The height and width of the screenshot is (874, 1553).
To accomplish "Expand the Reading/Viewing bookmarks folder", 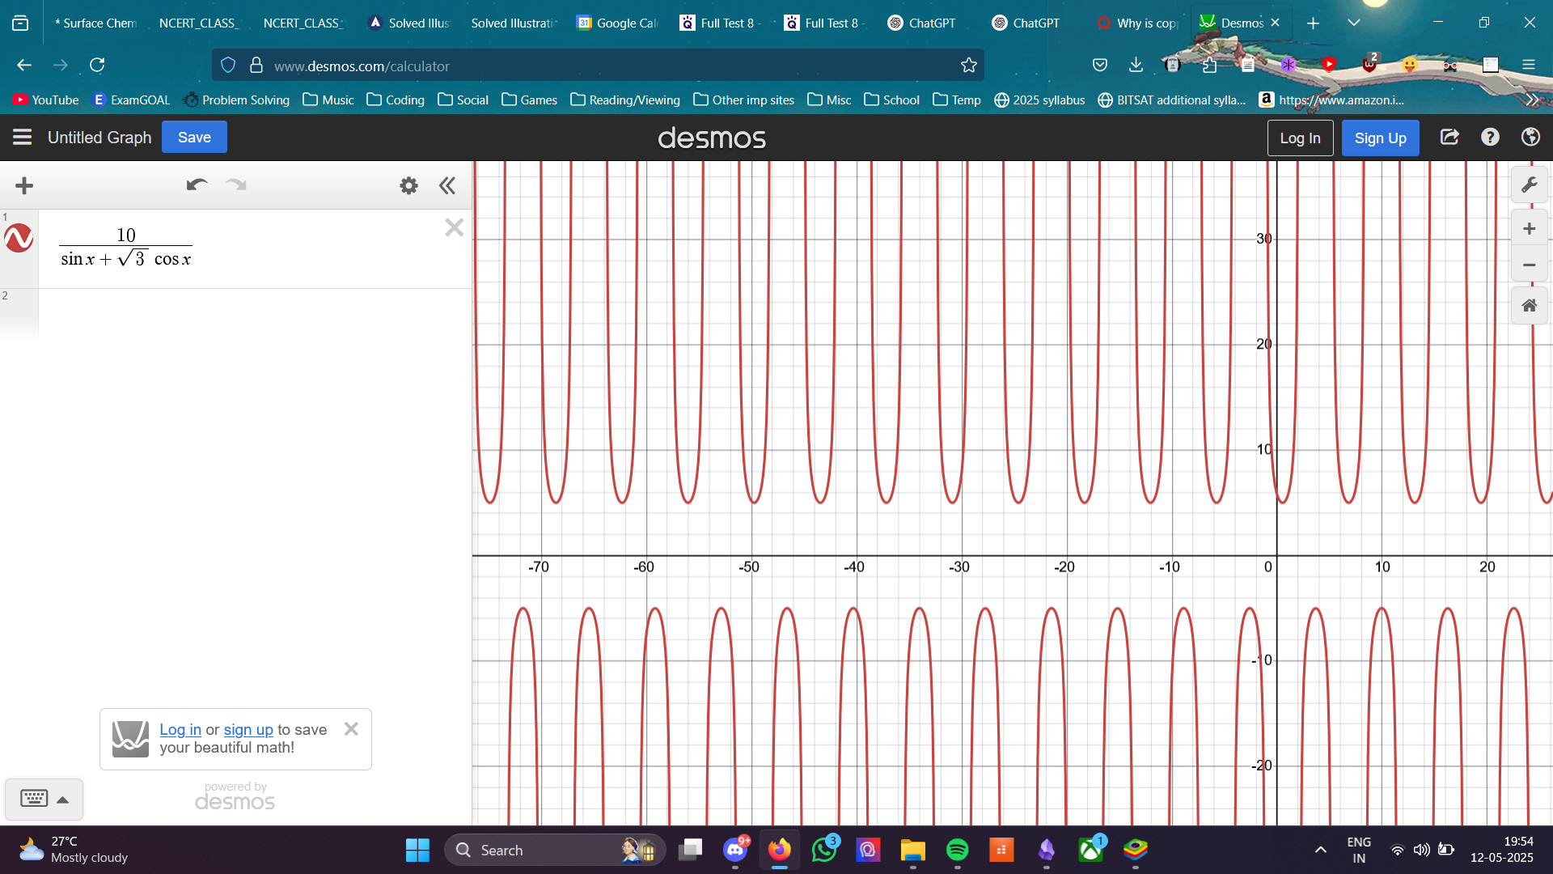I will click(x=625, y=100).
